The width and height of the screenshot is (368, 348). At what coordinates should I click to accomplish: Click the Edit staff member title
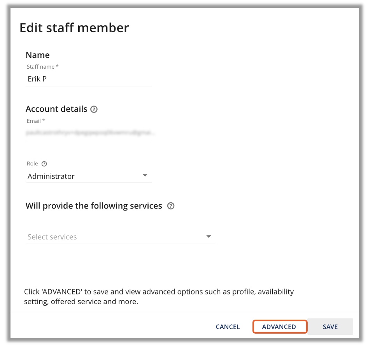74,28
